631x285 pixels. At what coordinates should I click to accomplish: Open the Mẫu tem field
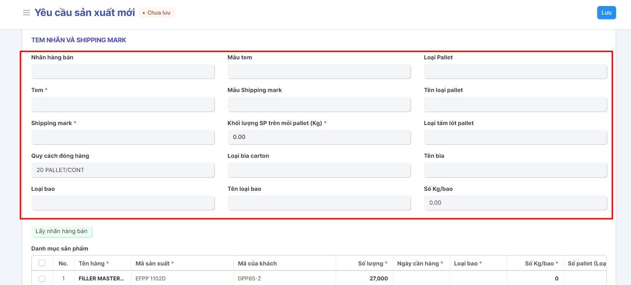(x=319, y=71)
